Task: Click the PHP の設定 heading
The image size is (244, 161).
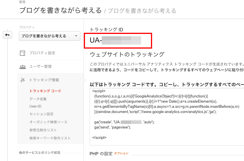Action: (x=101, y=154)
